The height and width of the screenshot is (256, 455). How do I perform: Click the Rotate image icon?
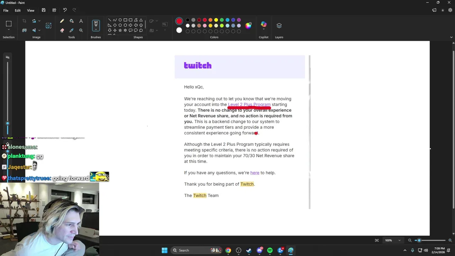click(x=34, y=21)
